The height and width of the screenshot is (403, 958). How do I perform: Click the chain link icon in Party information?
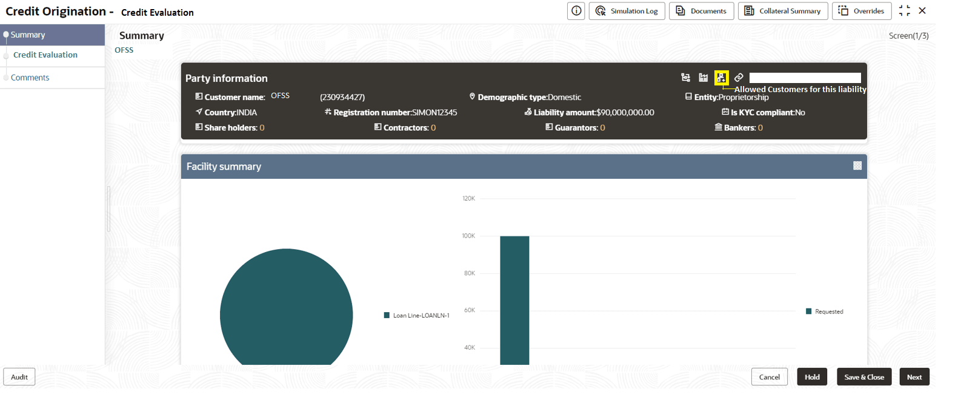[739, 78]
